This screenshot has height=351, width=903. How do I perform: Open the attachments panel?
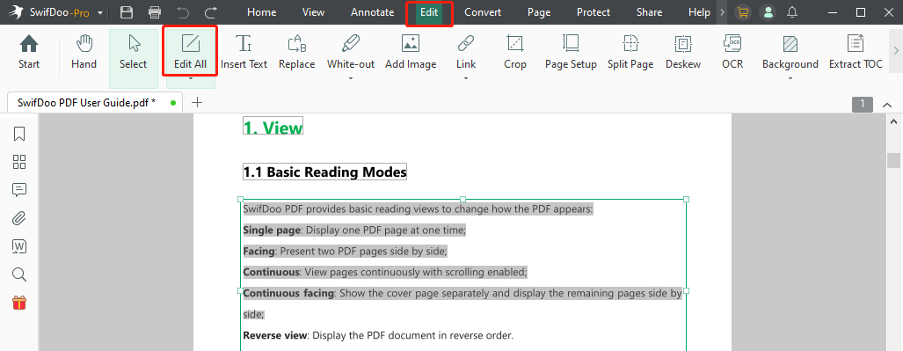coord(19,218)
